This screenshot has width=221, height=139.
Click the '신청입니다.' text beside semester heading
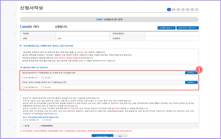(61, 27)
